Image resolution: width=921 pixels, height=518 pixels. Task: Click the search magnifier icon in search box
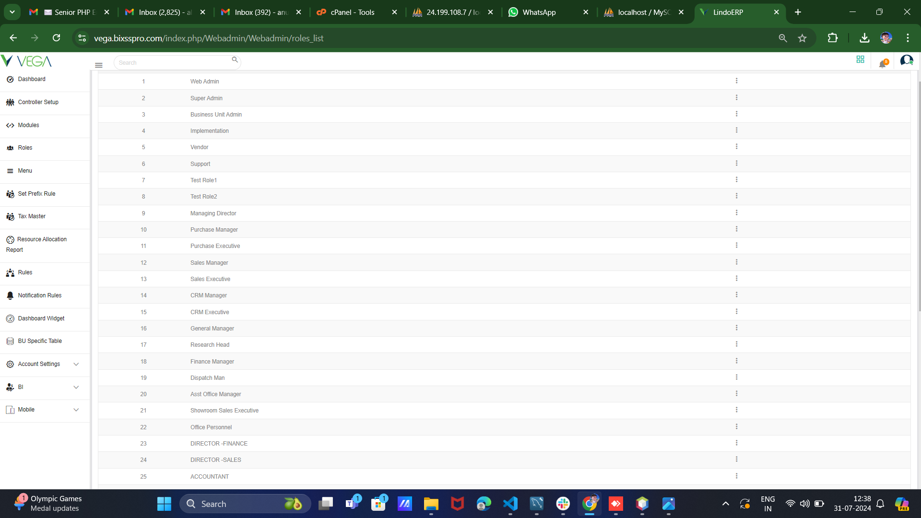(235, 60)
